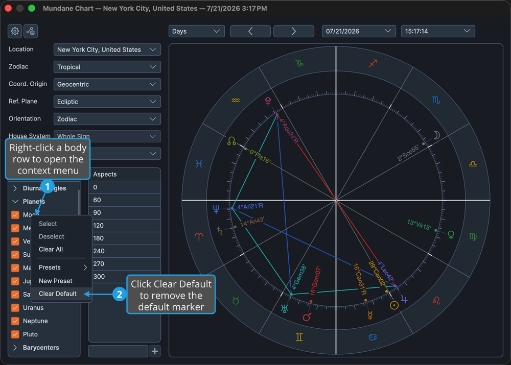511x365 pixels.
Task: Click the Sun glyph on the chart
Action: [394, 305]
